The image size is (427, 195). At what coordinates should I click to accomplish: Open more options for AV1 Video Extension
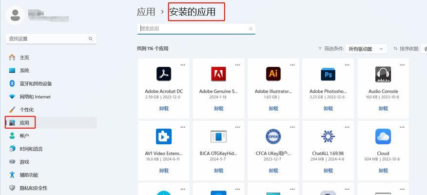click(x=183, y=127)
